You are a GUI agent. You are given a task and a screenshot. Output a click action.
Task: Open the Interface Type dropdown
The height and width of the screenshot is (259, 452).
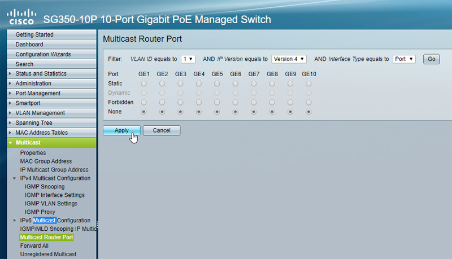404,59
